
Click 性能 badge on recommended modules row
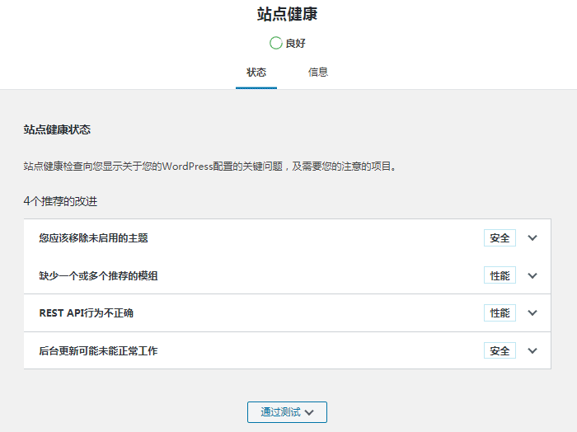point(500,275)
